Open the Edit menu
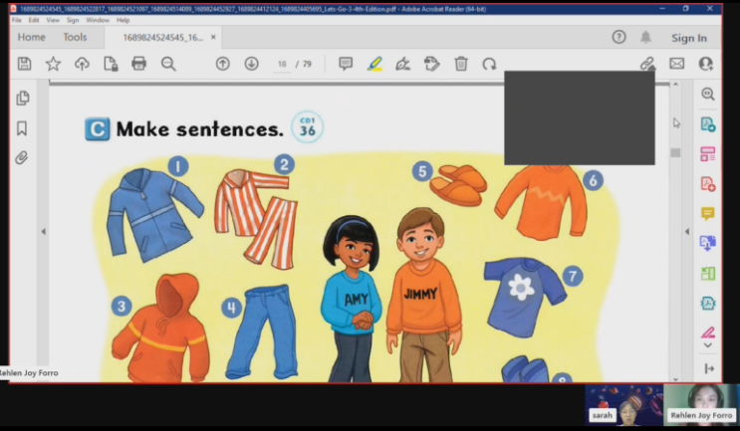Viewport: 740px width, 431px height. [x=34, y=20]
